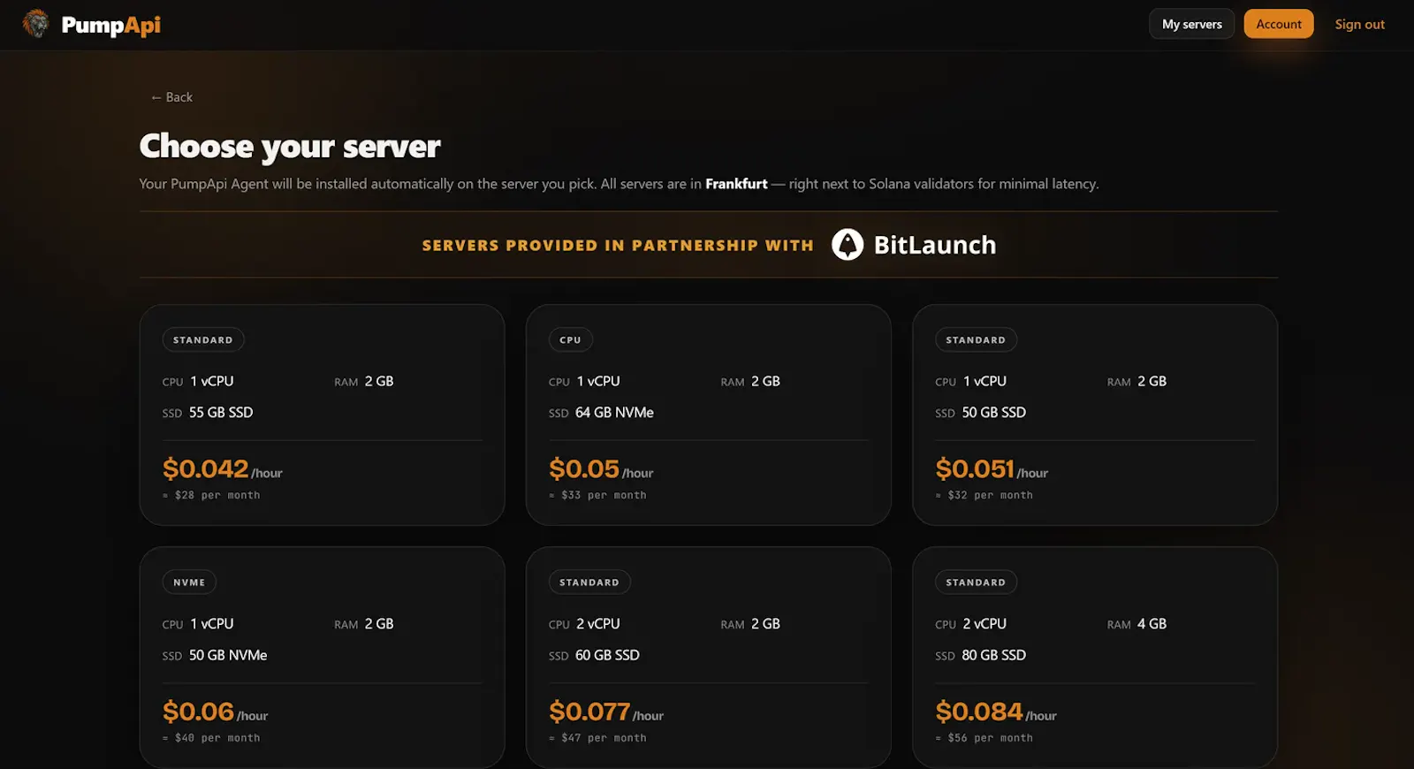Click the 60 GB SSD storage value
This screenshot has height=769, width=1414.
pos(607,655)
